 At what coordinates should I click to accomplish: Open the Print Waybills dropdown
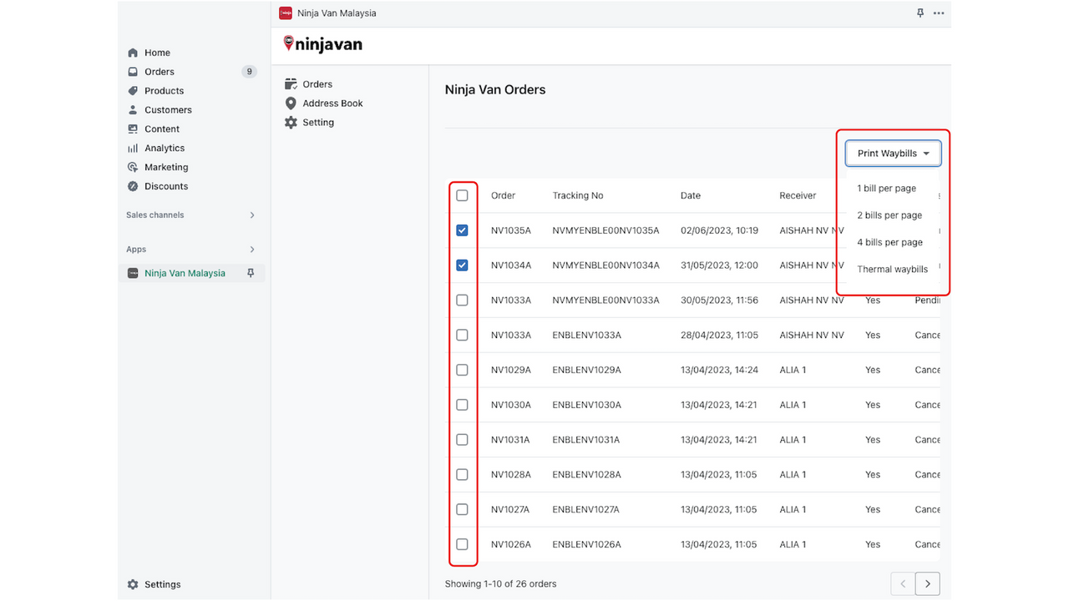(892, 153)
